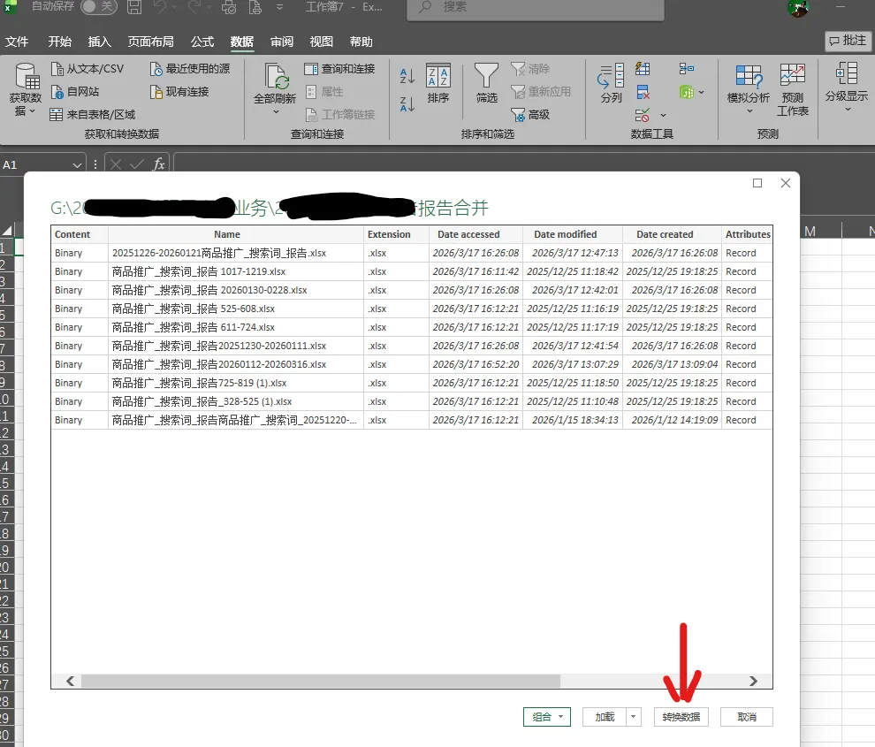Click the formula bar input field
Viewport: 875px width, 747px height.
click(x=524, y=164)
